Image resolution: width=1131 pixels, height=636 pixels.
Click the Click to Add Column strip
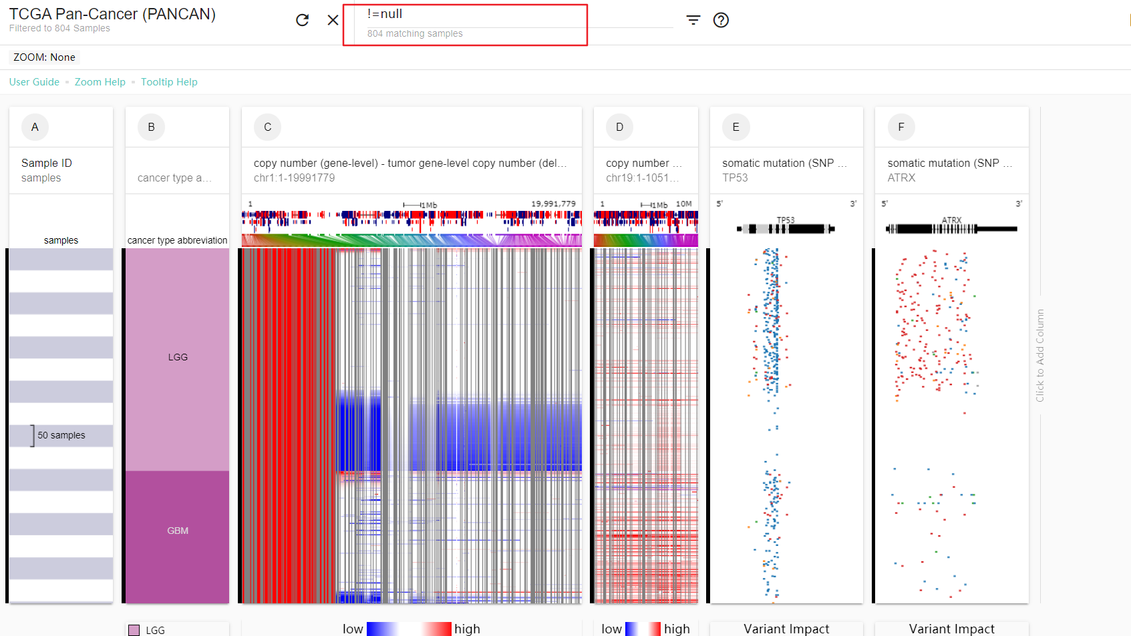point(1040,355)
